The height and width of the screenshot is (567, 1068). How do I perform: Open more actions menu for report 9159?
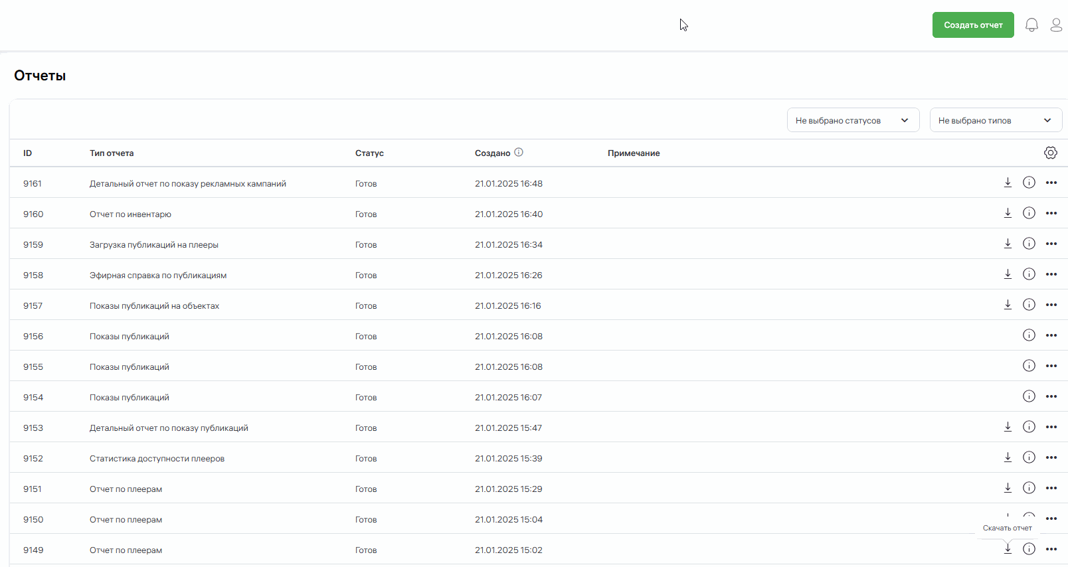pos(1051,244)
